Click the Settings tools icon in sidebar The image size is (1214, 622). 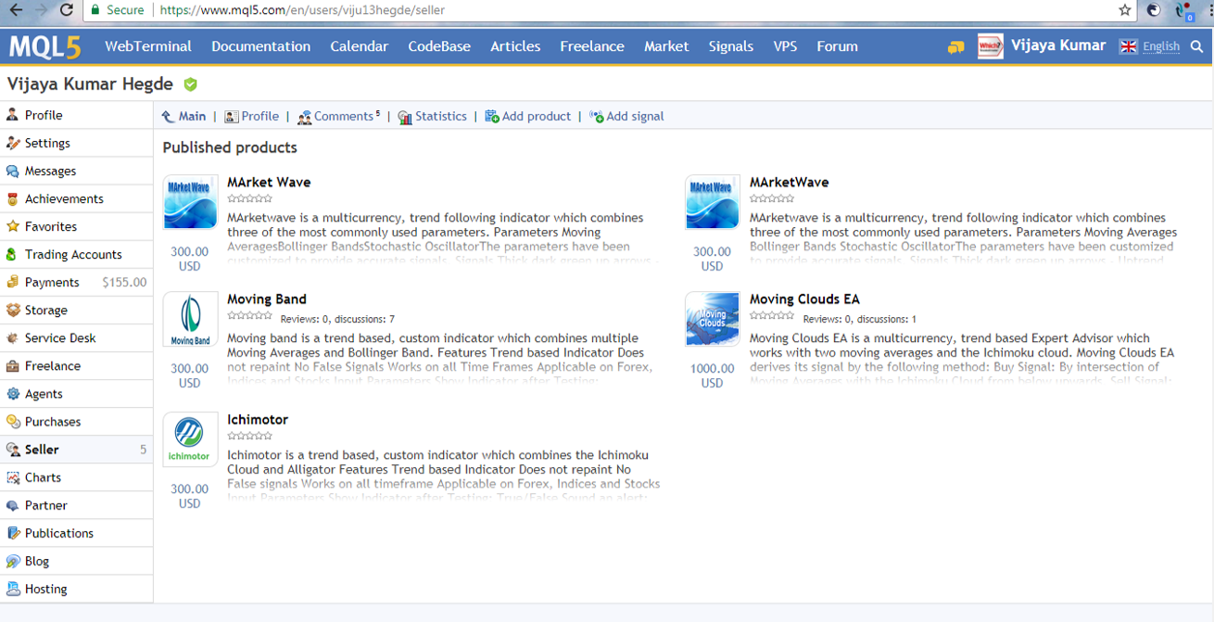[x=12, y=143]
